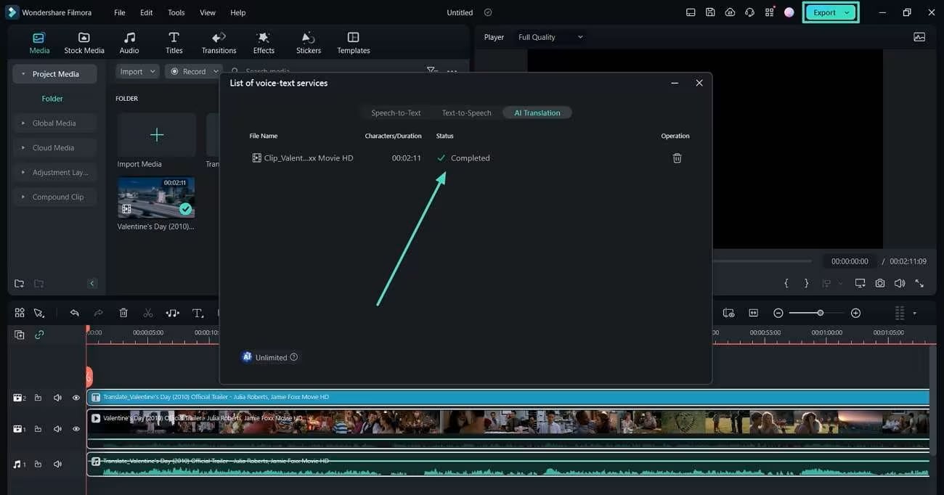Expand the Adjustment Layer tree item

[23, 173]
